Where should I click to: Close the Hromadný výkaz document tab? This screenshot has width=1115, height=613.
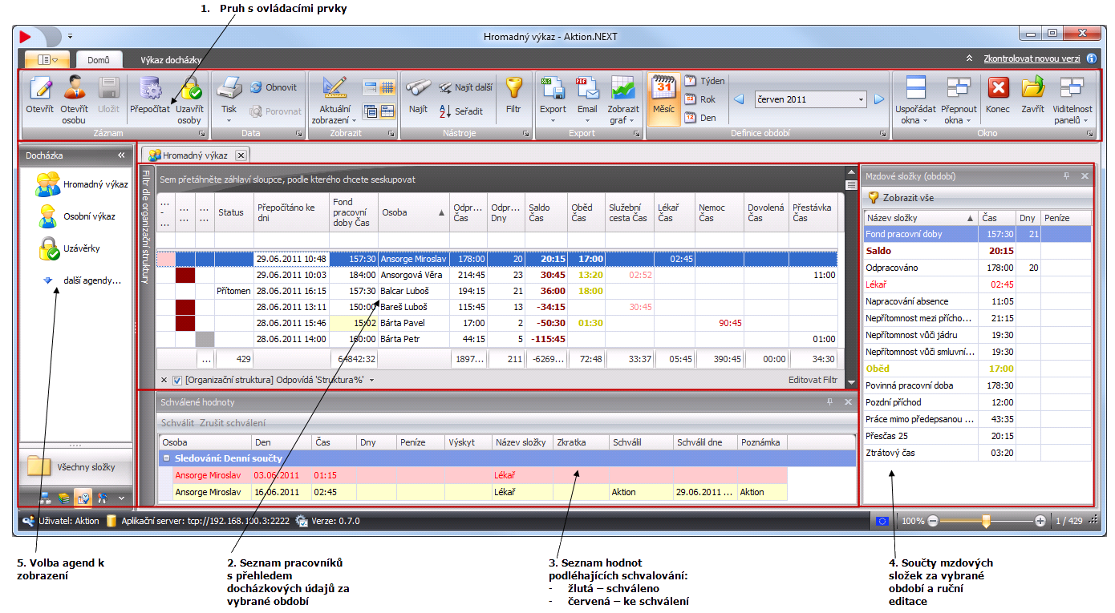pos(241,155)
